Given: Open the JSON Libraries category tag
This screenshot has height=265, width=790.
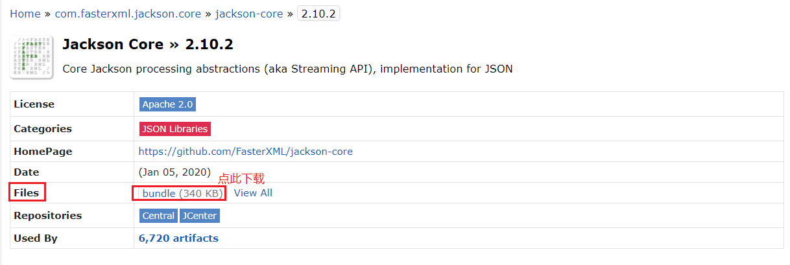Looking at the screenshot, I should tap(175, 129).
